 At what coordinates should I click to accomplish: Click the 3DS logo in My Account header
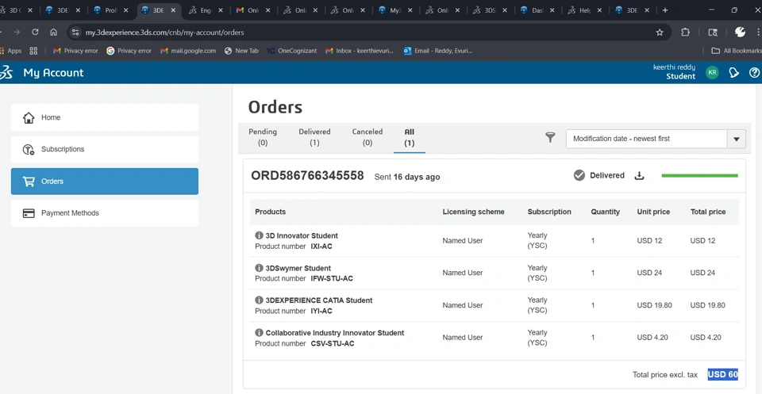(6, 73)
